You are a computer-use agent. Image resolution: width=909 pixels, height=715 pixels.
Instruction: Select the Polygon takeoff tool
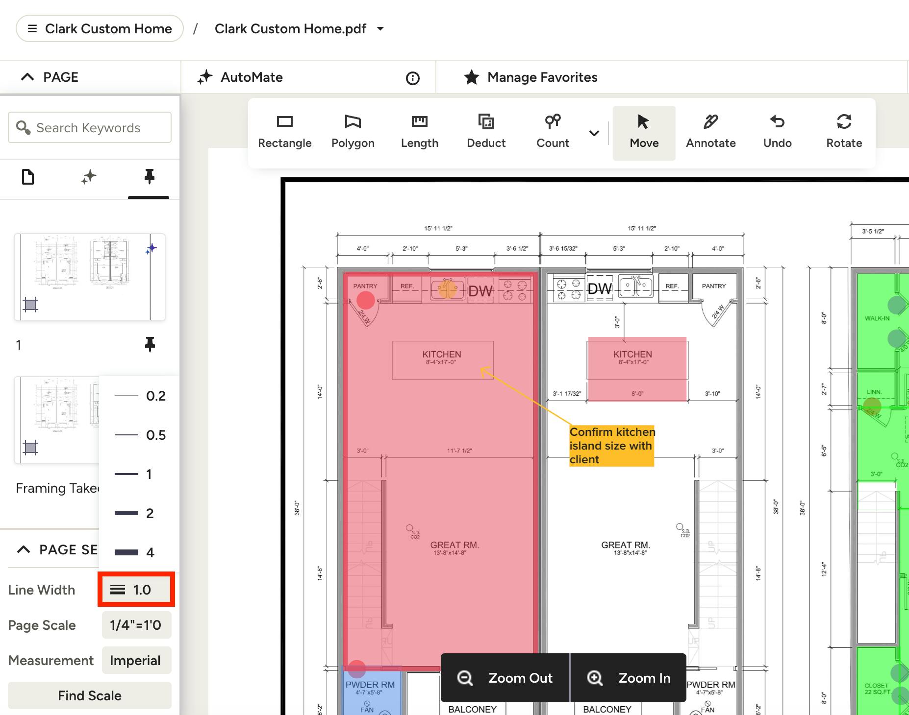click(353, 132)
